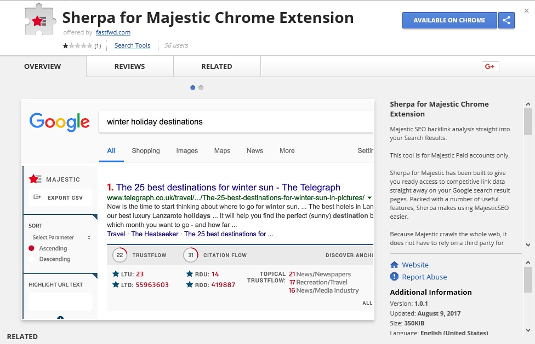This screenshot has height=344, width=535.
Task: Select the Maps search tab
Action: click(222, 151)
